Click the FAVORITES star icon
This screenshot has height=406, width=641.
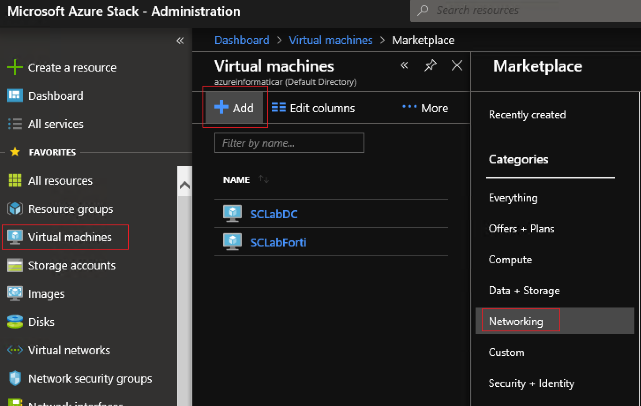pyautogui.click(x=15, y=152)
